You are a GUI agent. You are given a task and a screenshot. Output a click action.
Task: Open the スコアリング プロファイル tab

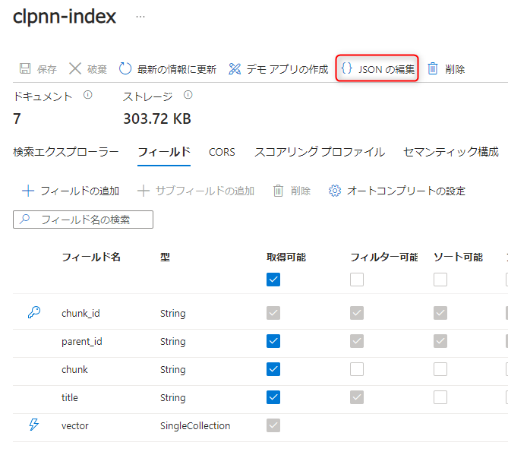tap(319, 152)
